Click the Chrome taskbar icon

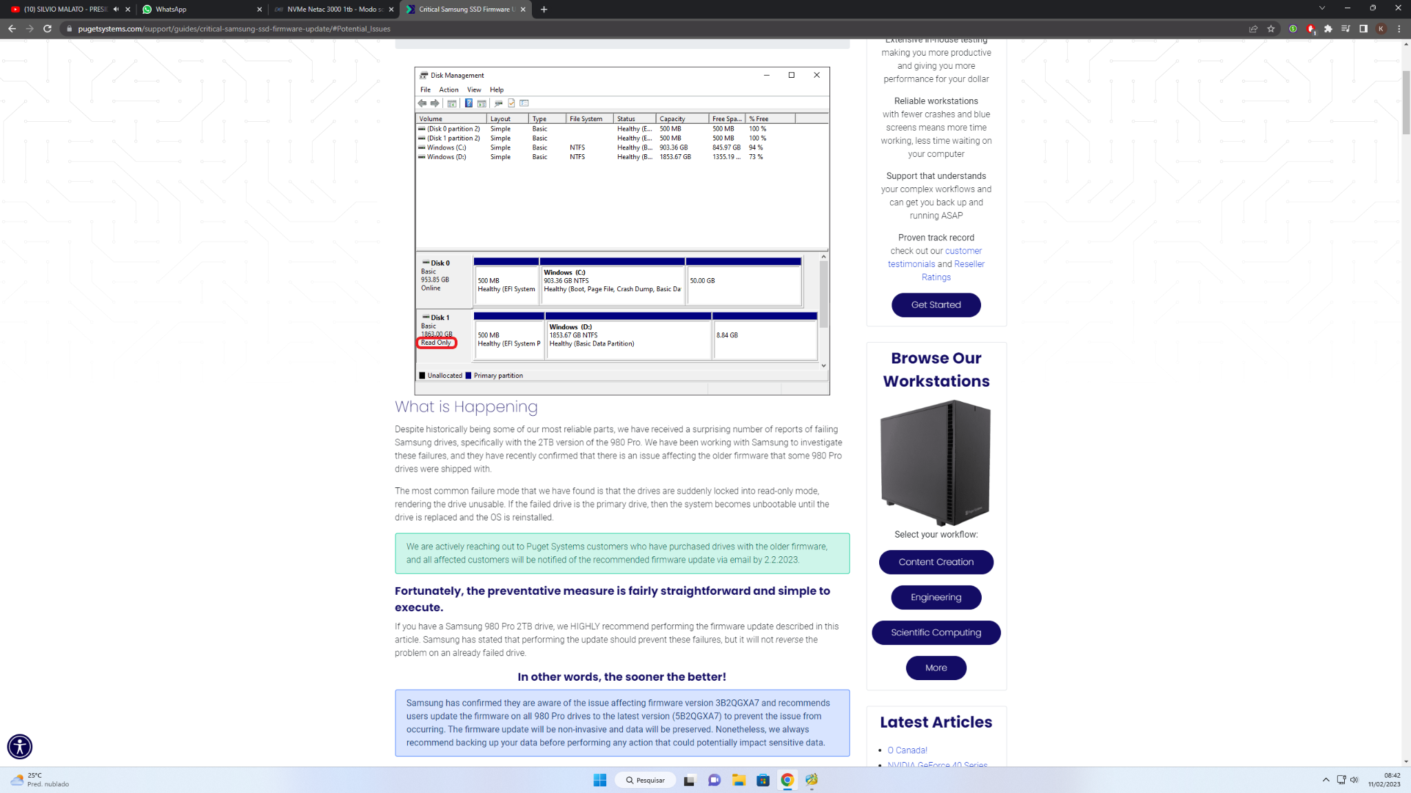(787, 780)
